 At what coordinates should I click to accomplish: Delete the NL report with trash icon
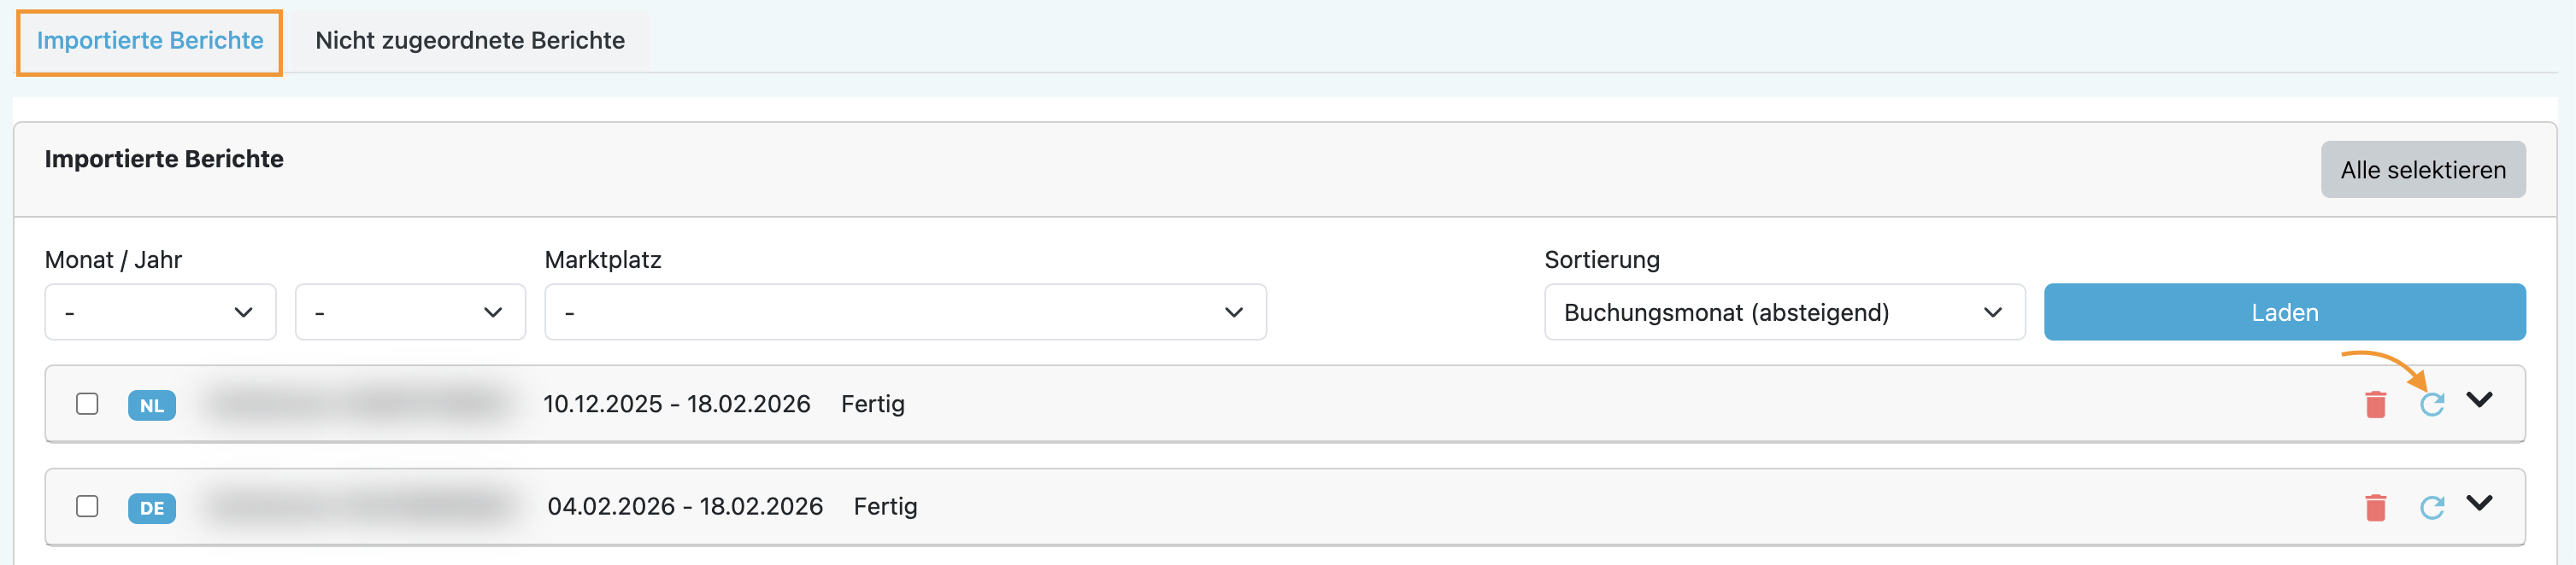click(2375, 405)
